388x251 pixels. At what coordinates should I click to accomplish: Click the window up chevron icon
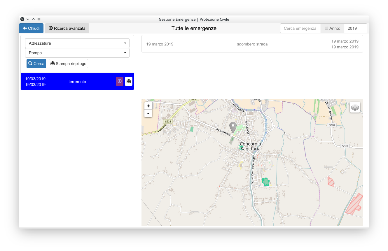point(33,19)
